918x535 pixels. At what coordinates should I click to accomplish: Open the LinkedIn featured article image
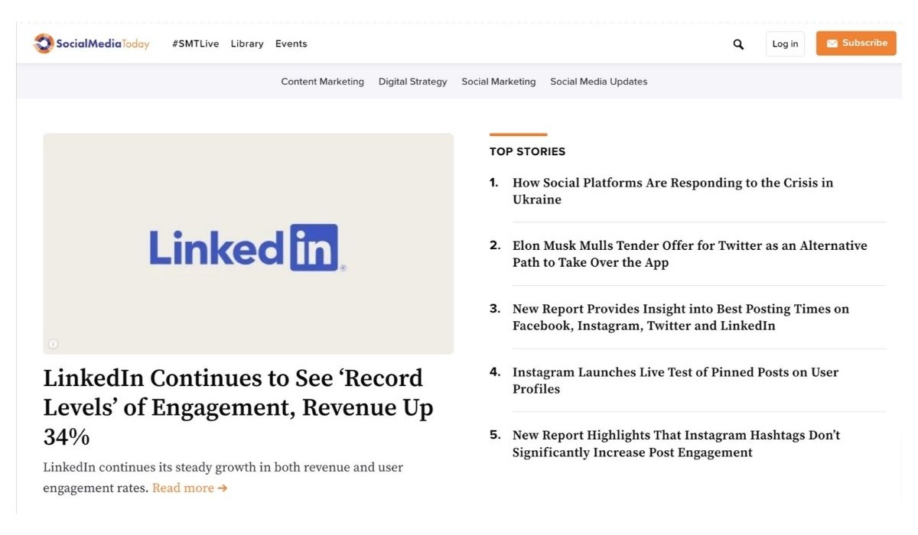click(x=248, y=244)
